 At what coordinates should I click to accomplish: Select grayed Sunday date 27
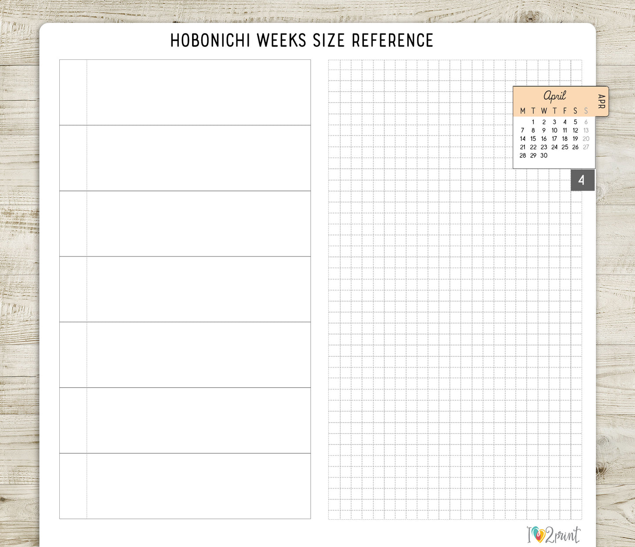(586, 147)
